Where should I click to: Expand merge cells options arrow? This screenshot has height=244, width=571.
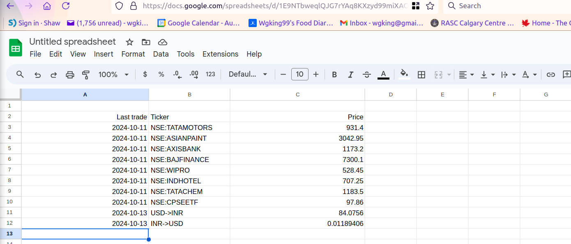point(449,75)
